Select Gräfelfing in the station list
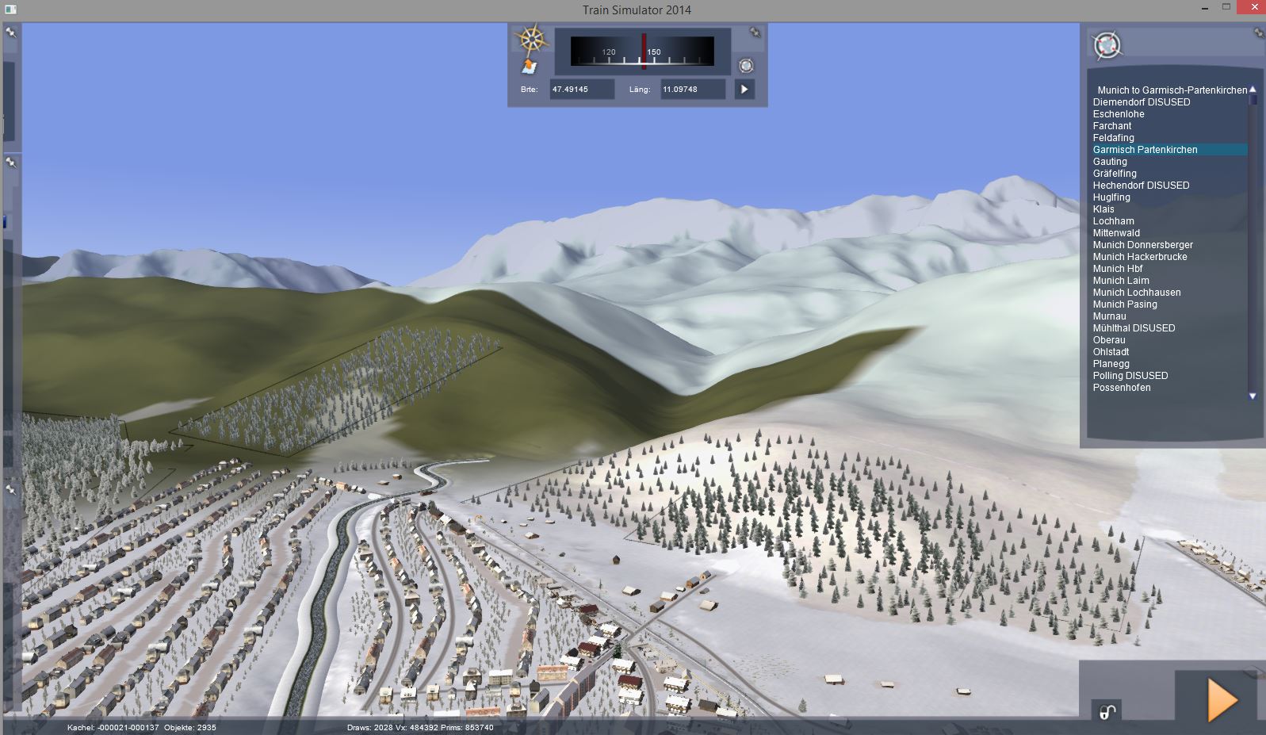 click(x=1115, y=174)
